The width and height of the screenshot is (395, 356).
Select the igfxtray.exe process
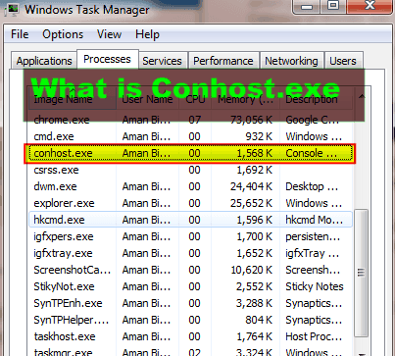click(190, 253)
